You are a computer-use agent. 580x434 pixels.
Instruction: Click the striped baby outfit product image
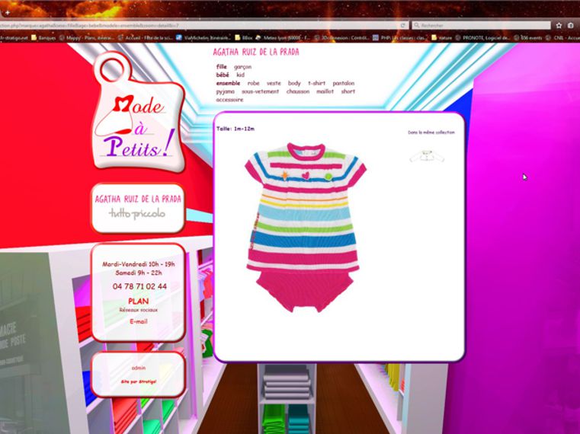[x=305, y=228]
